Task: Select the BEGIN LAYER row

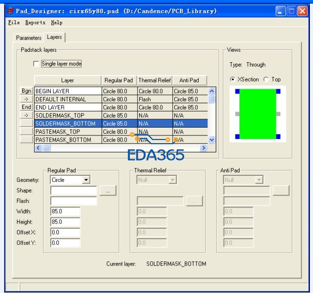Action: 121,91
